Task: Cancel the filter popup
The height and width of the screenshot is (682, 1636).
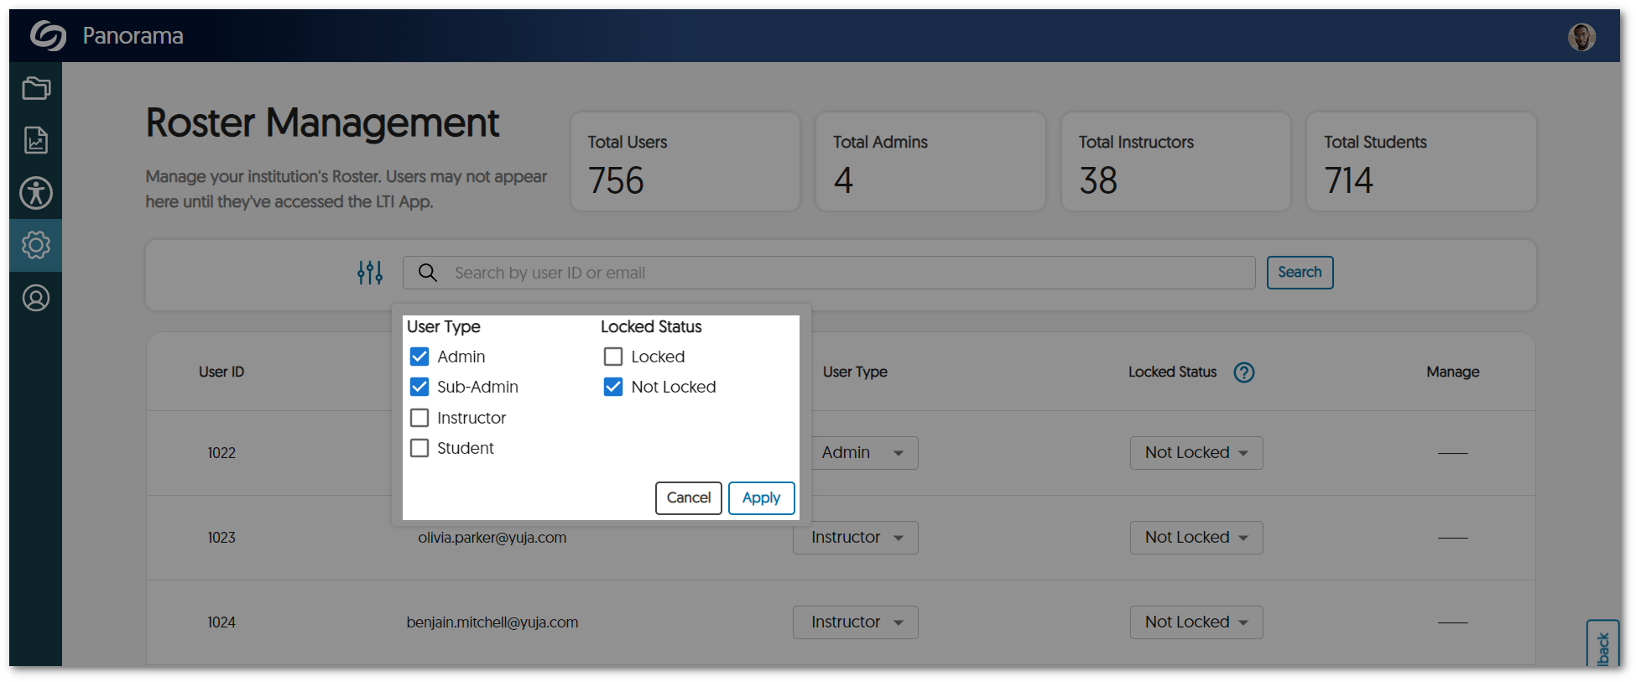Action: coord(688,497)
